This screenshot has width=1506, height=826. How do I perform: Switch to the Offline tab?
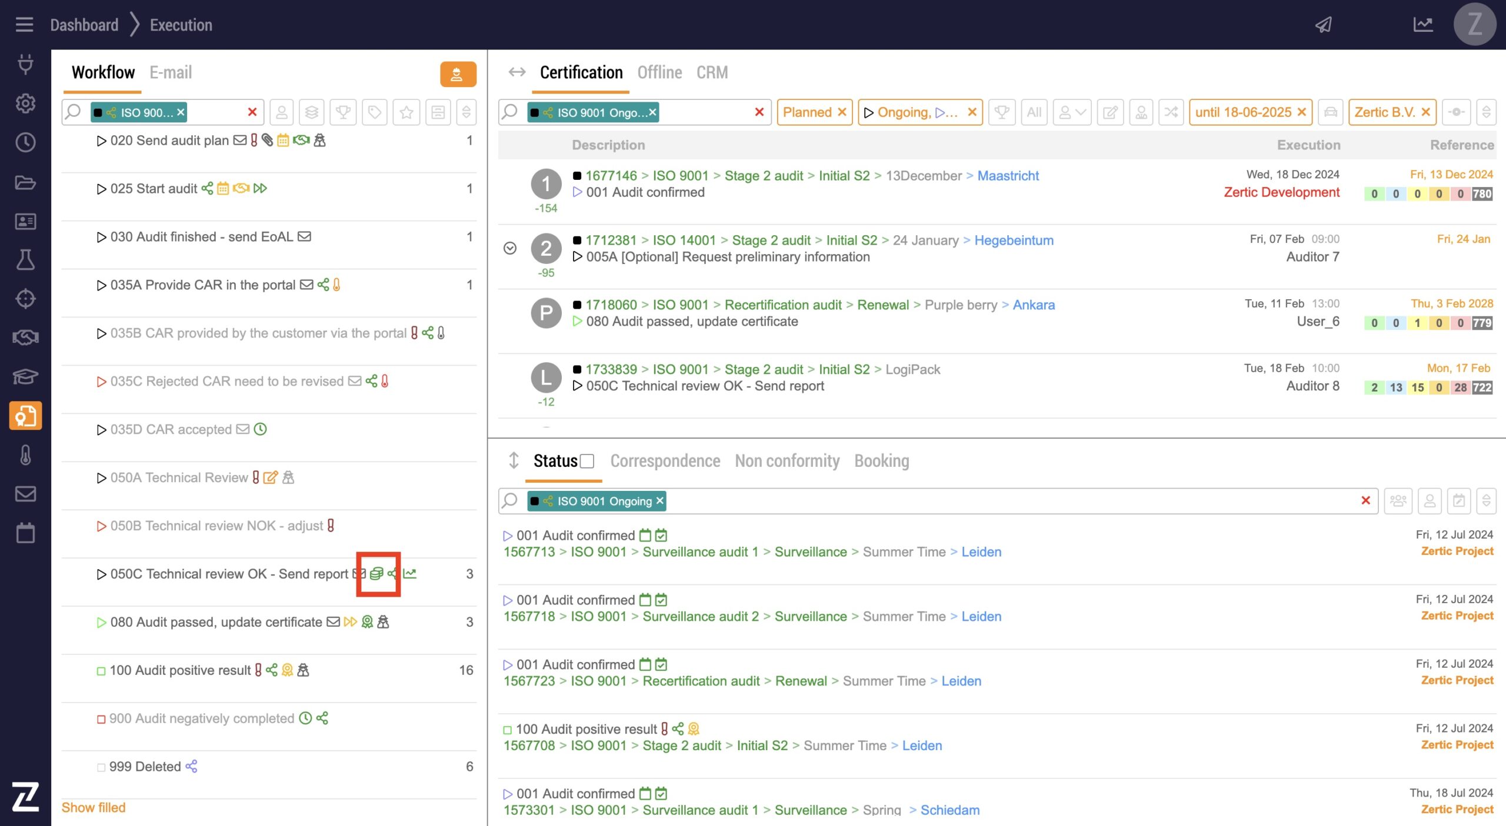(x=659, y=72)
